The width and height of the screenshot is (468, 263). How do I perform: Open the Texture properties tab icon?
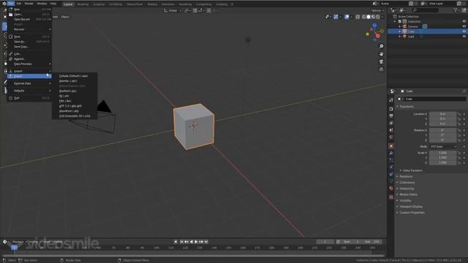tap(391, 197)
